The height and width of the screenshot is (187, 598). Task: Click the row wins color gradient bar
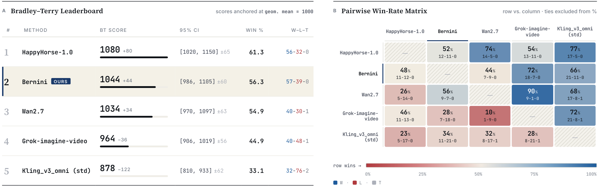(x=481, y=165)
